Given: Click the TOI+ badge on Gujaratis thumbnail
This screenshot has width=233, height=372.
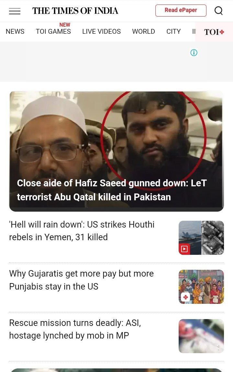Looking at the screenshot, I should pos(185,297).
